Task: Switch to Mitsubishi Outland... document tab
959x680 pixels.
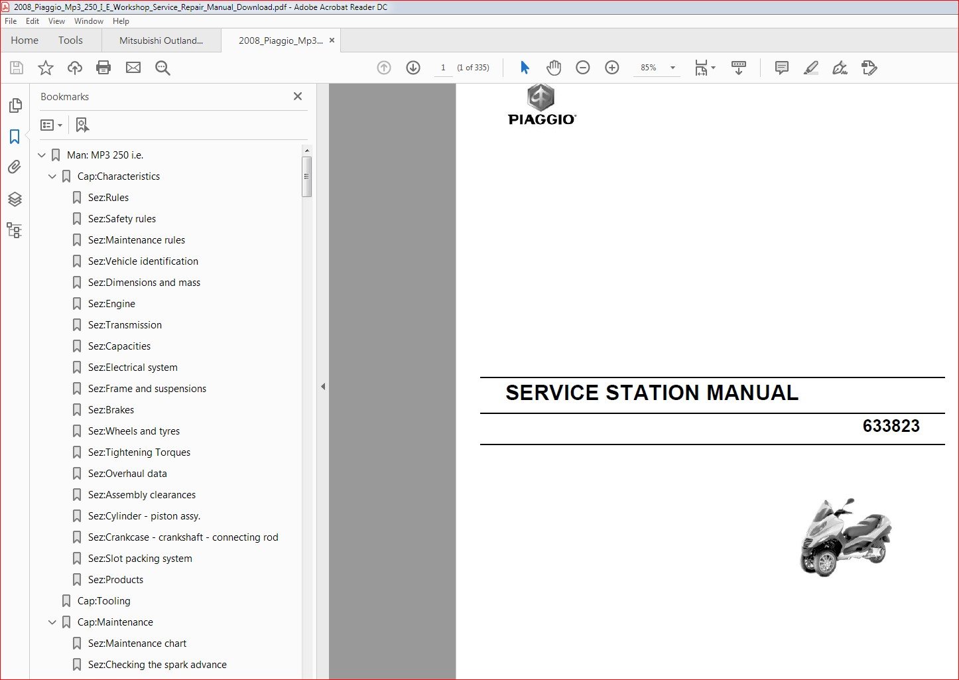Action: pos(161,40)
